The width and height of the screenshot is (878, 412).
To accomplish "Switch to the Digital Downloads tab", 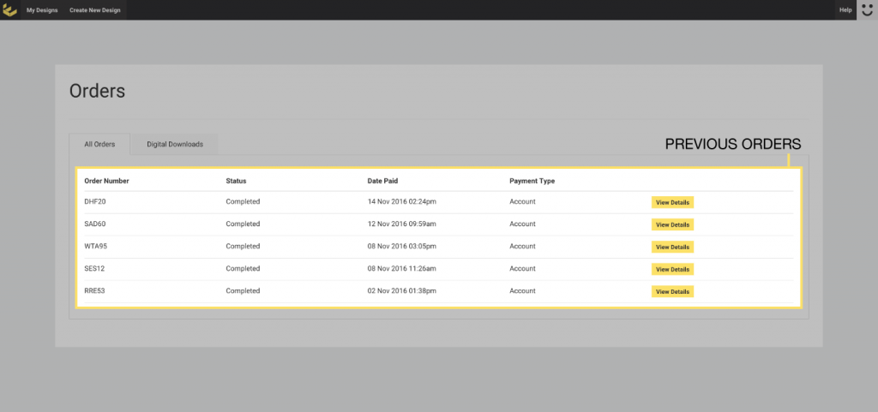I will pyautogui.click(x=175, y=144).
